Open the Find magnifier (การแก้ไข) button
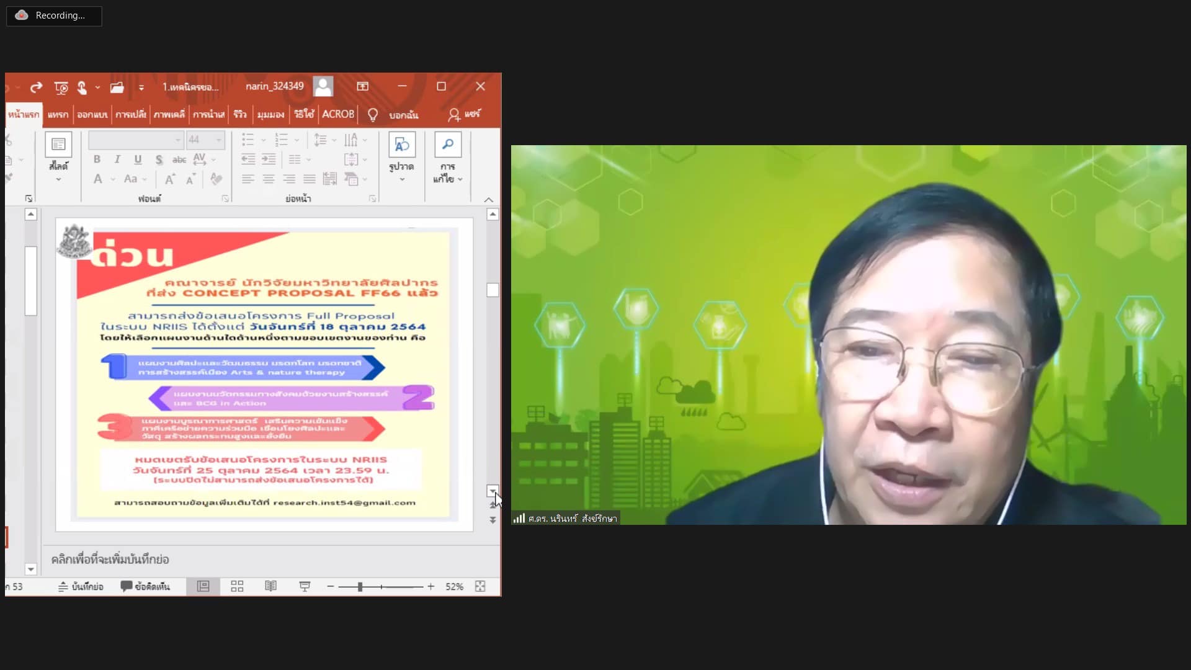Screen dimensions: 1191x670 (447, 145)
